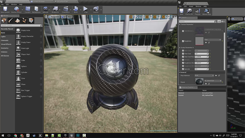Select translate gizmo in viewport toolbar

click(x=131, y=17)
